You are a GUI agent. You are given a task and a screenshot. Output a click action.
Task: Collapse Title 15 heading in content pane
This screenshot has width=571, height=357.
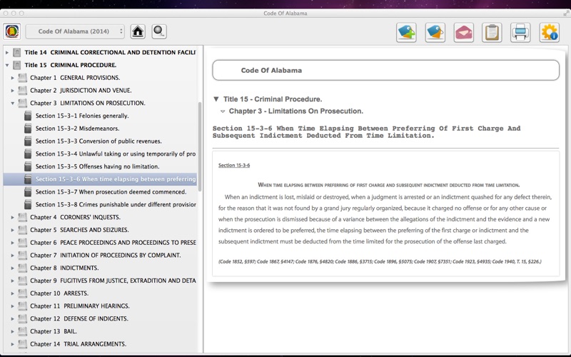point(216,99)
